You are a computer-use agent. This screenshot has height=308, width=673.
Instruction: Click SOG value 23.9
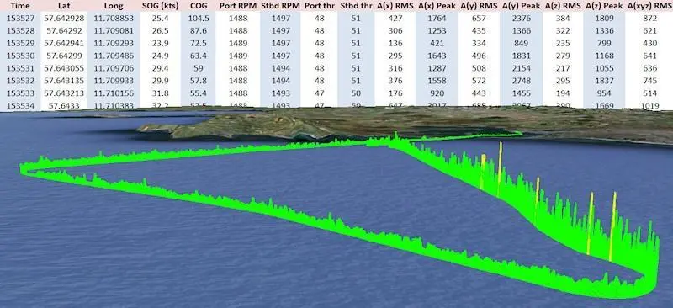pyautogui.click(x=159, y=44)
